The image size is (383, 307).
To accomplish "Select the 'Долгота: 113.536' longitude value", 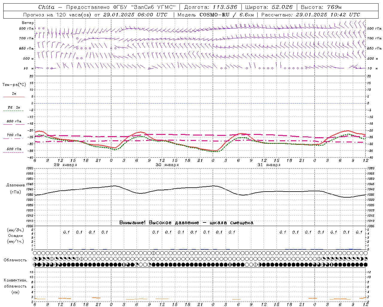I will click(211, 7).
